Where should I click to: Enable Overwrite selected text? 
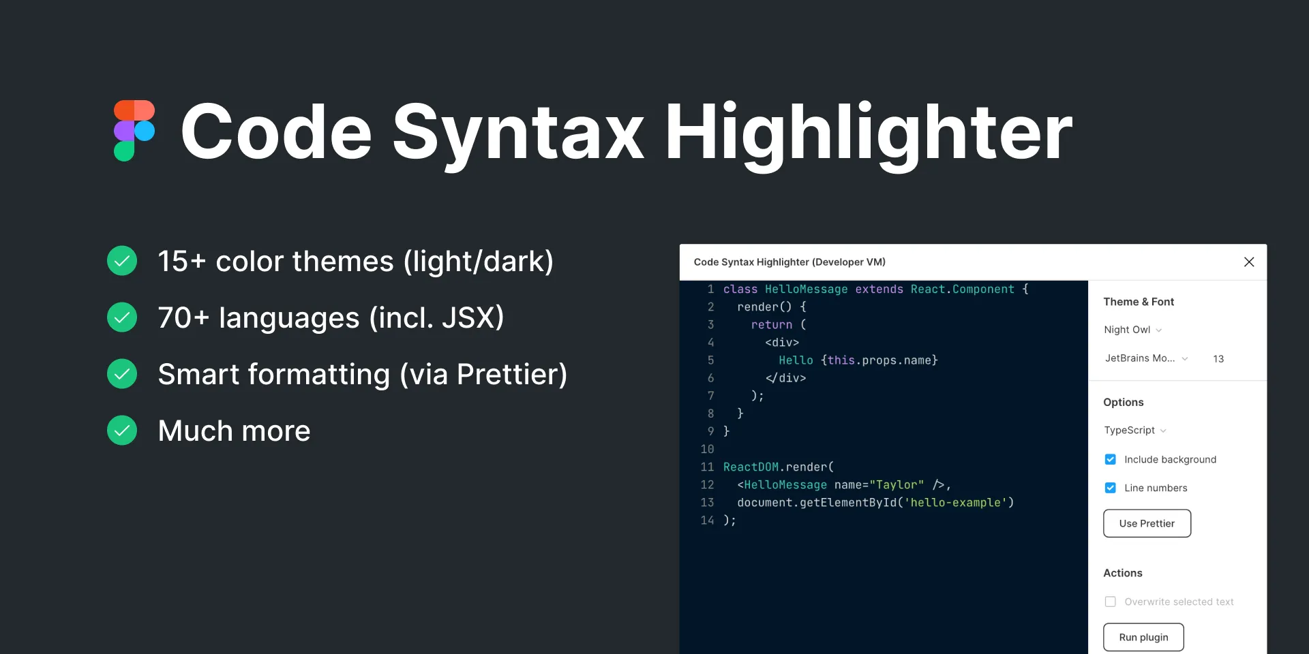tap(1110, 602)
